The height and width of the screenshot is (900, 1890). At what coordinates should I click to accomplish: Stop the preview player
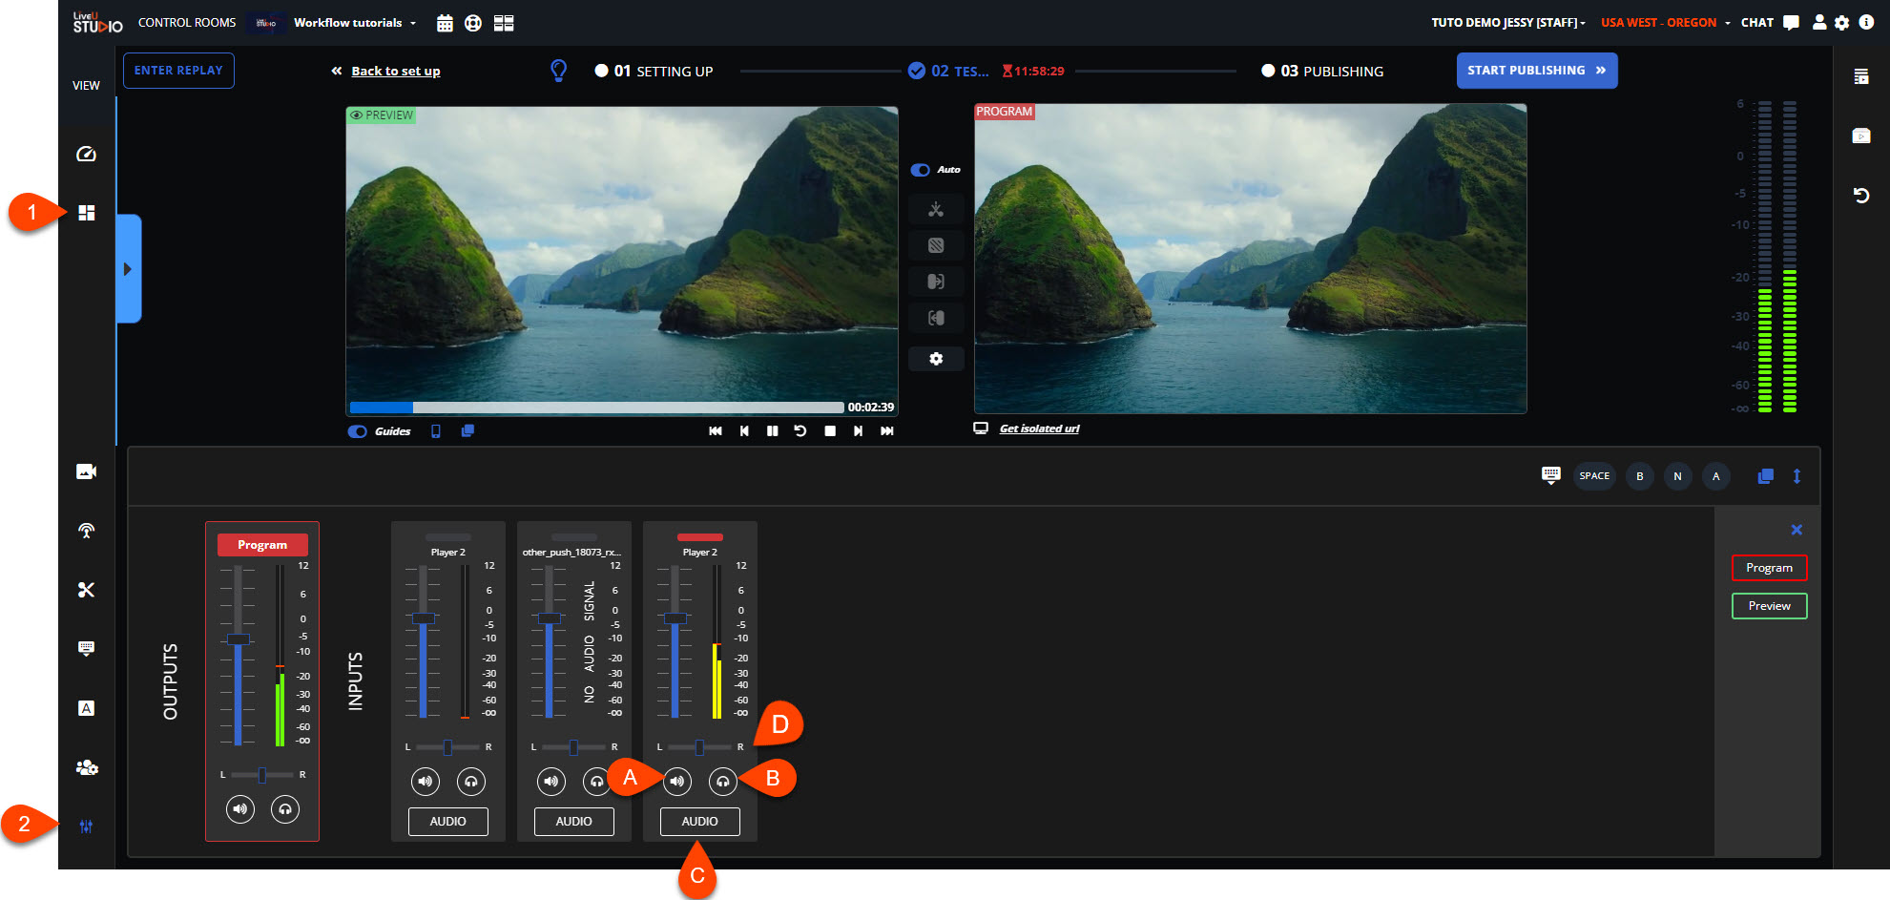click(x=830, y=431)
